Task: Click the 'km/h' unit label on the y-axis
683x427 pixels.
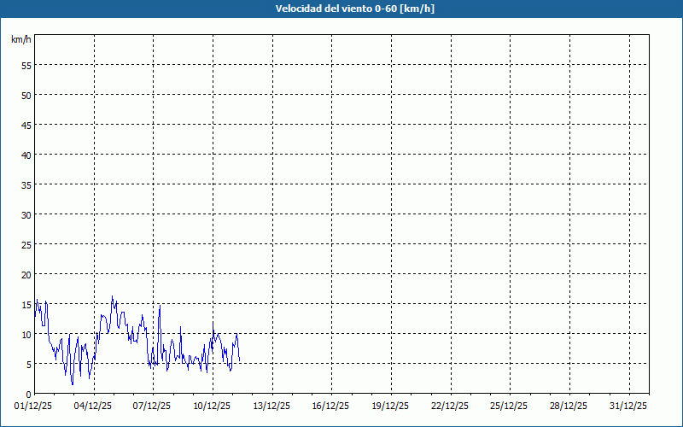Action: pyautogui.click(x=21, y=40)
